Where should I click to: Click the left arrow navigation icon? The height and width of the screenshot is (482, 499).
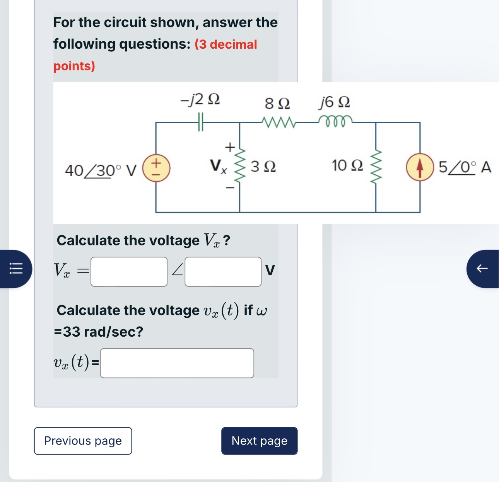pyautogui.click(x=483, y=269)
